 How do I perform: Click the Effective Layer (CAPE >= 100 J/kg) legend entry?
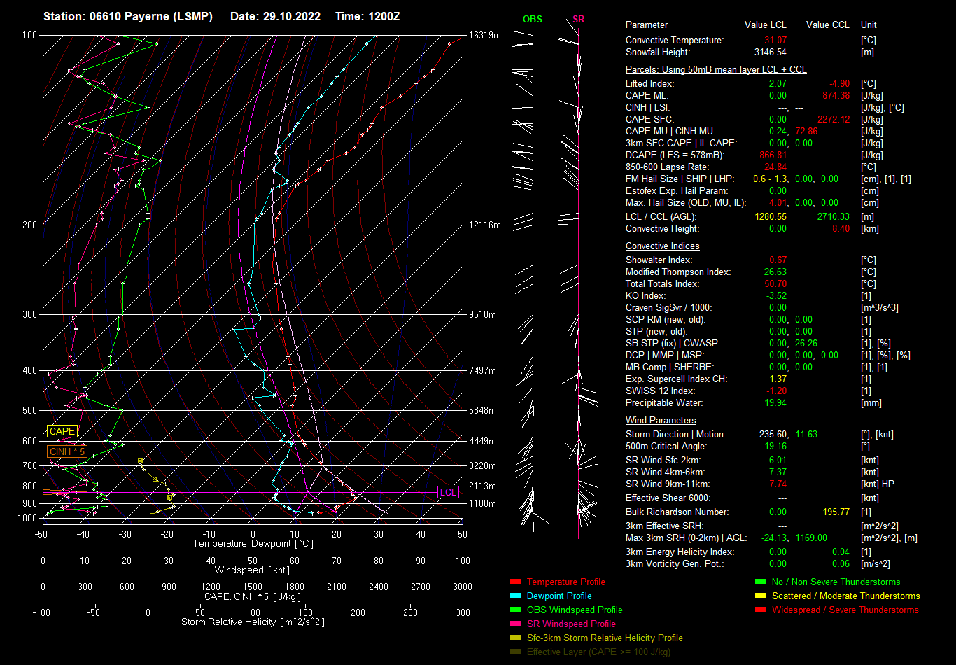(x=598, y=652)
